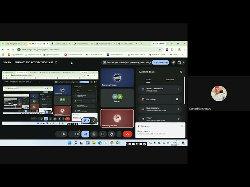Open the apps grid on bookmarks bar
Screen dimensions: 250x187
point(3,55)
